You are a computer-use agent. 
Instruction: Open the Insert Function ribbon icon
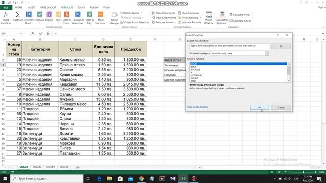pos(6,18)
